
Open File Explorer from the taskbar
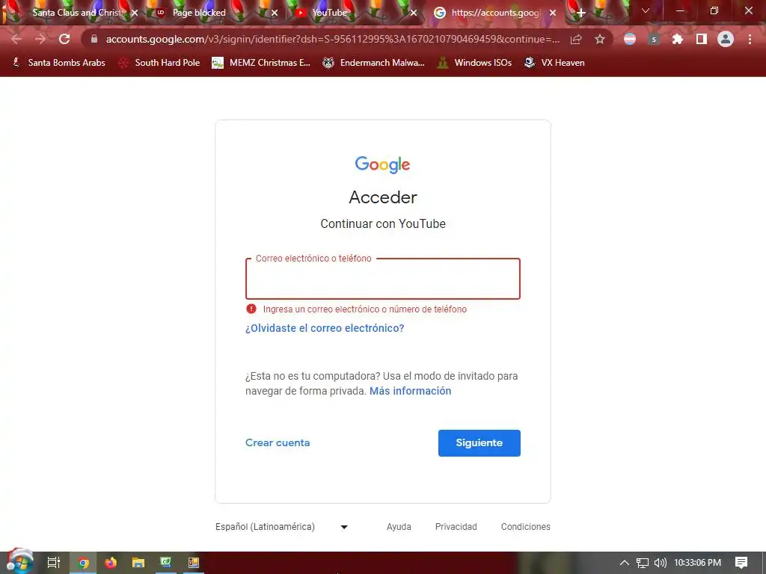click(138, 563)
